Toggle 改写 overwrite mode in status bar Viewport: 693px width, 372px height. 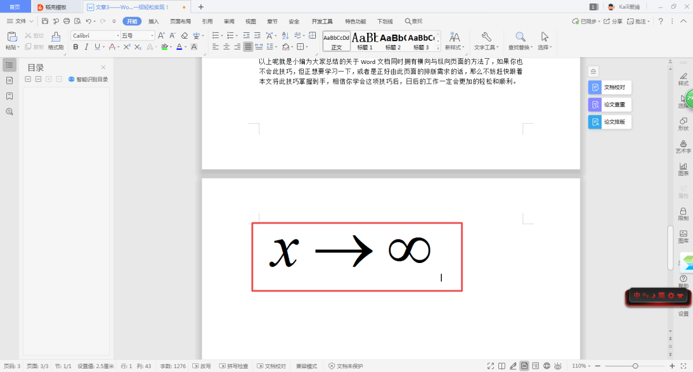coord(202,366)
